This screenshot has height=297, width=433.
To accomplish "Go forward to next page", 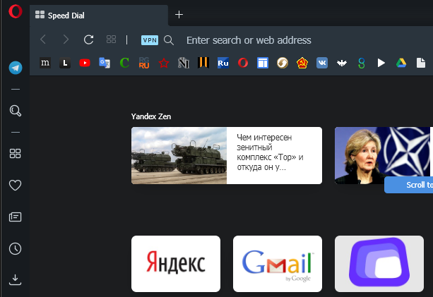I will [x=66, y=40].
